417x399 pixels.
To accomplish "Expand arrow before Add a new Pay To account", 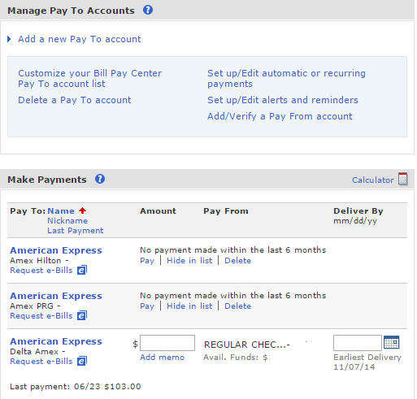I will tap(9, 39).
